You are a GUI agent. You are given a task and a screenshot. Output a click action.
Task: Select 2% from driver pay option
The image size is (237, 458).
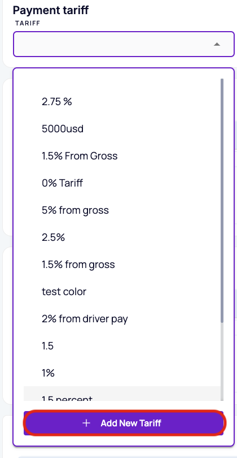point(122,319)
